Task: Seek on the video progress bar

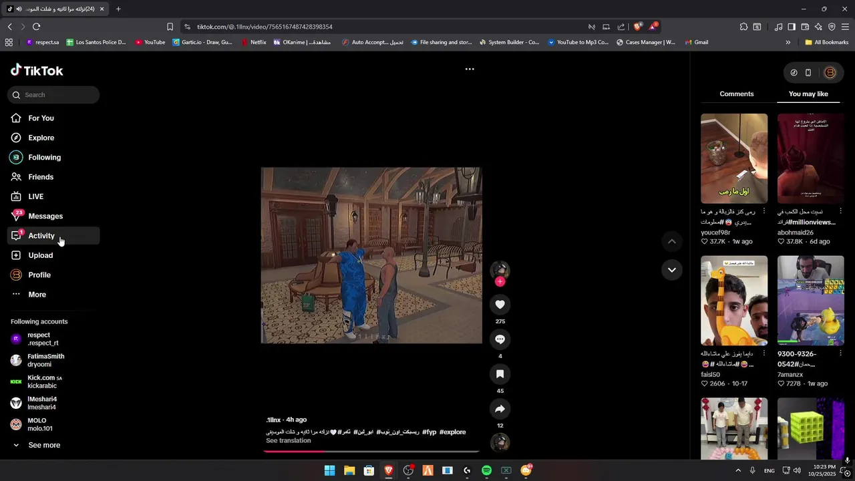Action: tap(371, 451)
